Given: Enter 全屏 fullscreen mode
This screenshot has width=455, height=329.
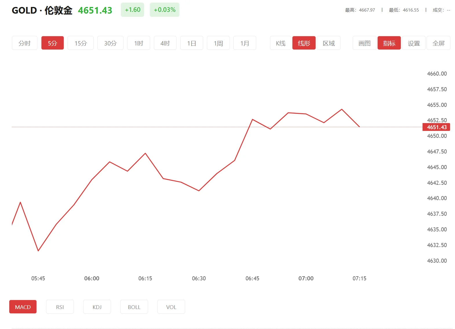Looking at the screenshot, I should [x=438, y=43].
